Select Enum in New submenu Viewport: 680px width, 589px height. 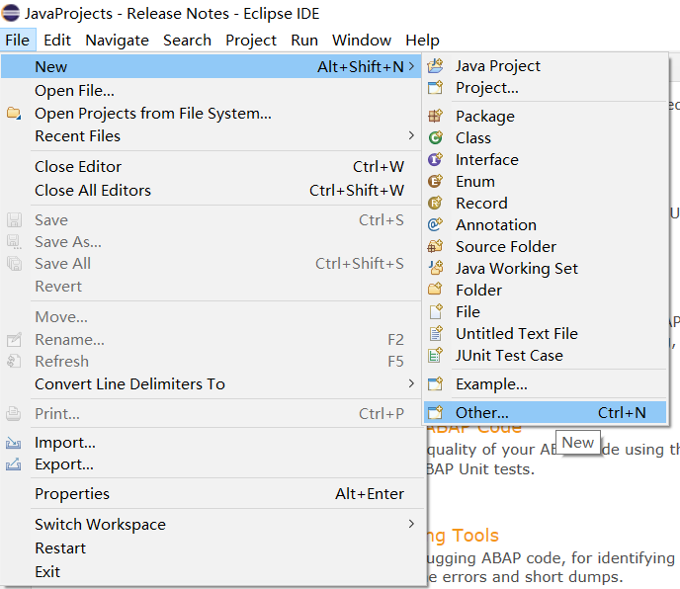click(546, 181)
